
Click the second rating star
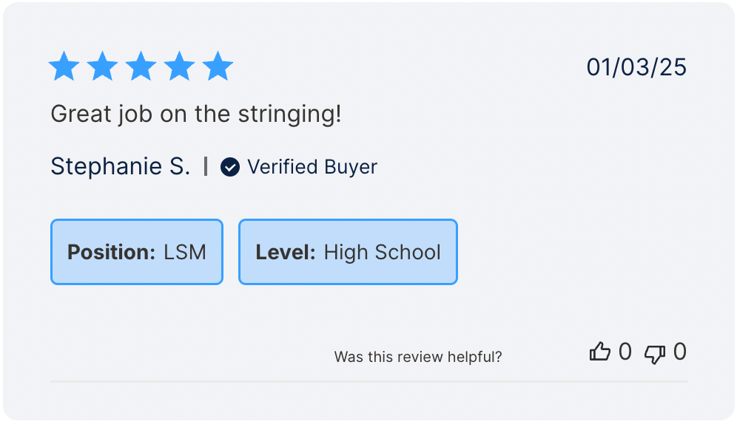102,66
